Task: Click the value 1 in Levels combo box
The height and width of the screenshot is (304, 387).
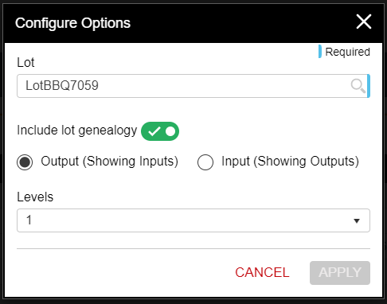Action: 29,220
